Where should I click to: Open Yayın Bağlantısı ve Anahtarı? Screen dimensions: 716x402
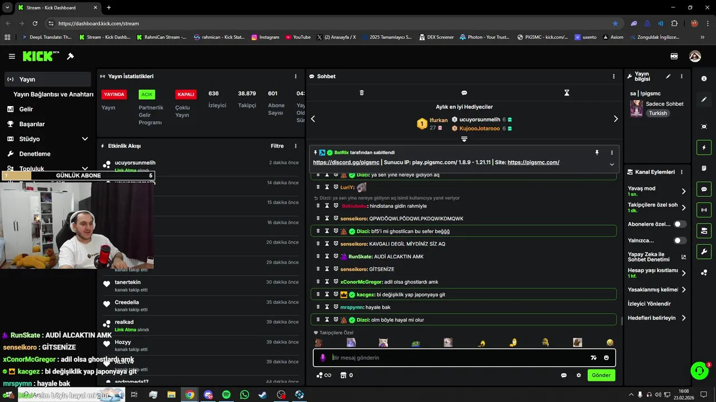tap(53, 94)
